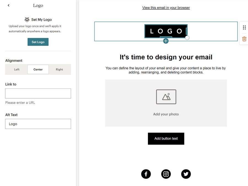248x186 pixels.
Task: Select the LOGO image placeholder
Action: pos(166,31)
